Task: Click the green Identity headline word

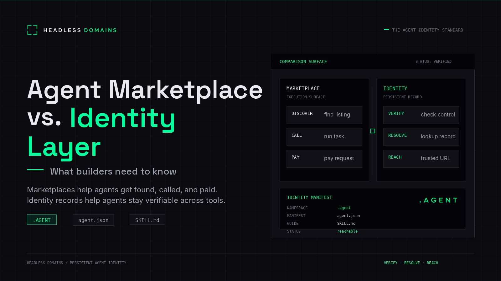Action: coord(122,119)
